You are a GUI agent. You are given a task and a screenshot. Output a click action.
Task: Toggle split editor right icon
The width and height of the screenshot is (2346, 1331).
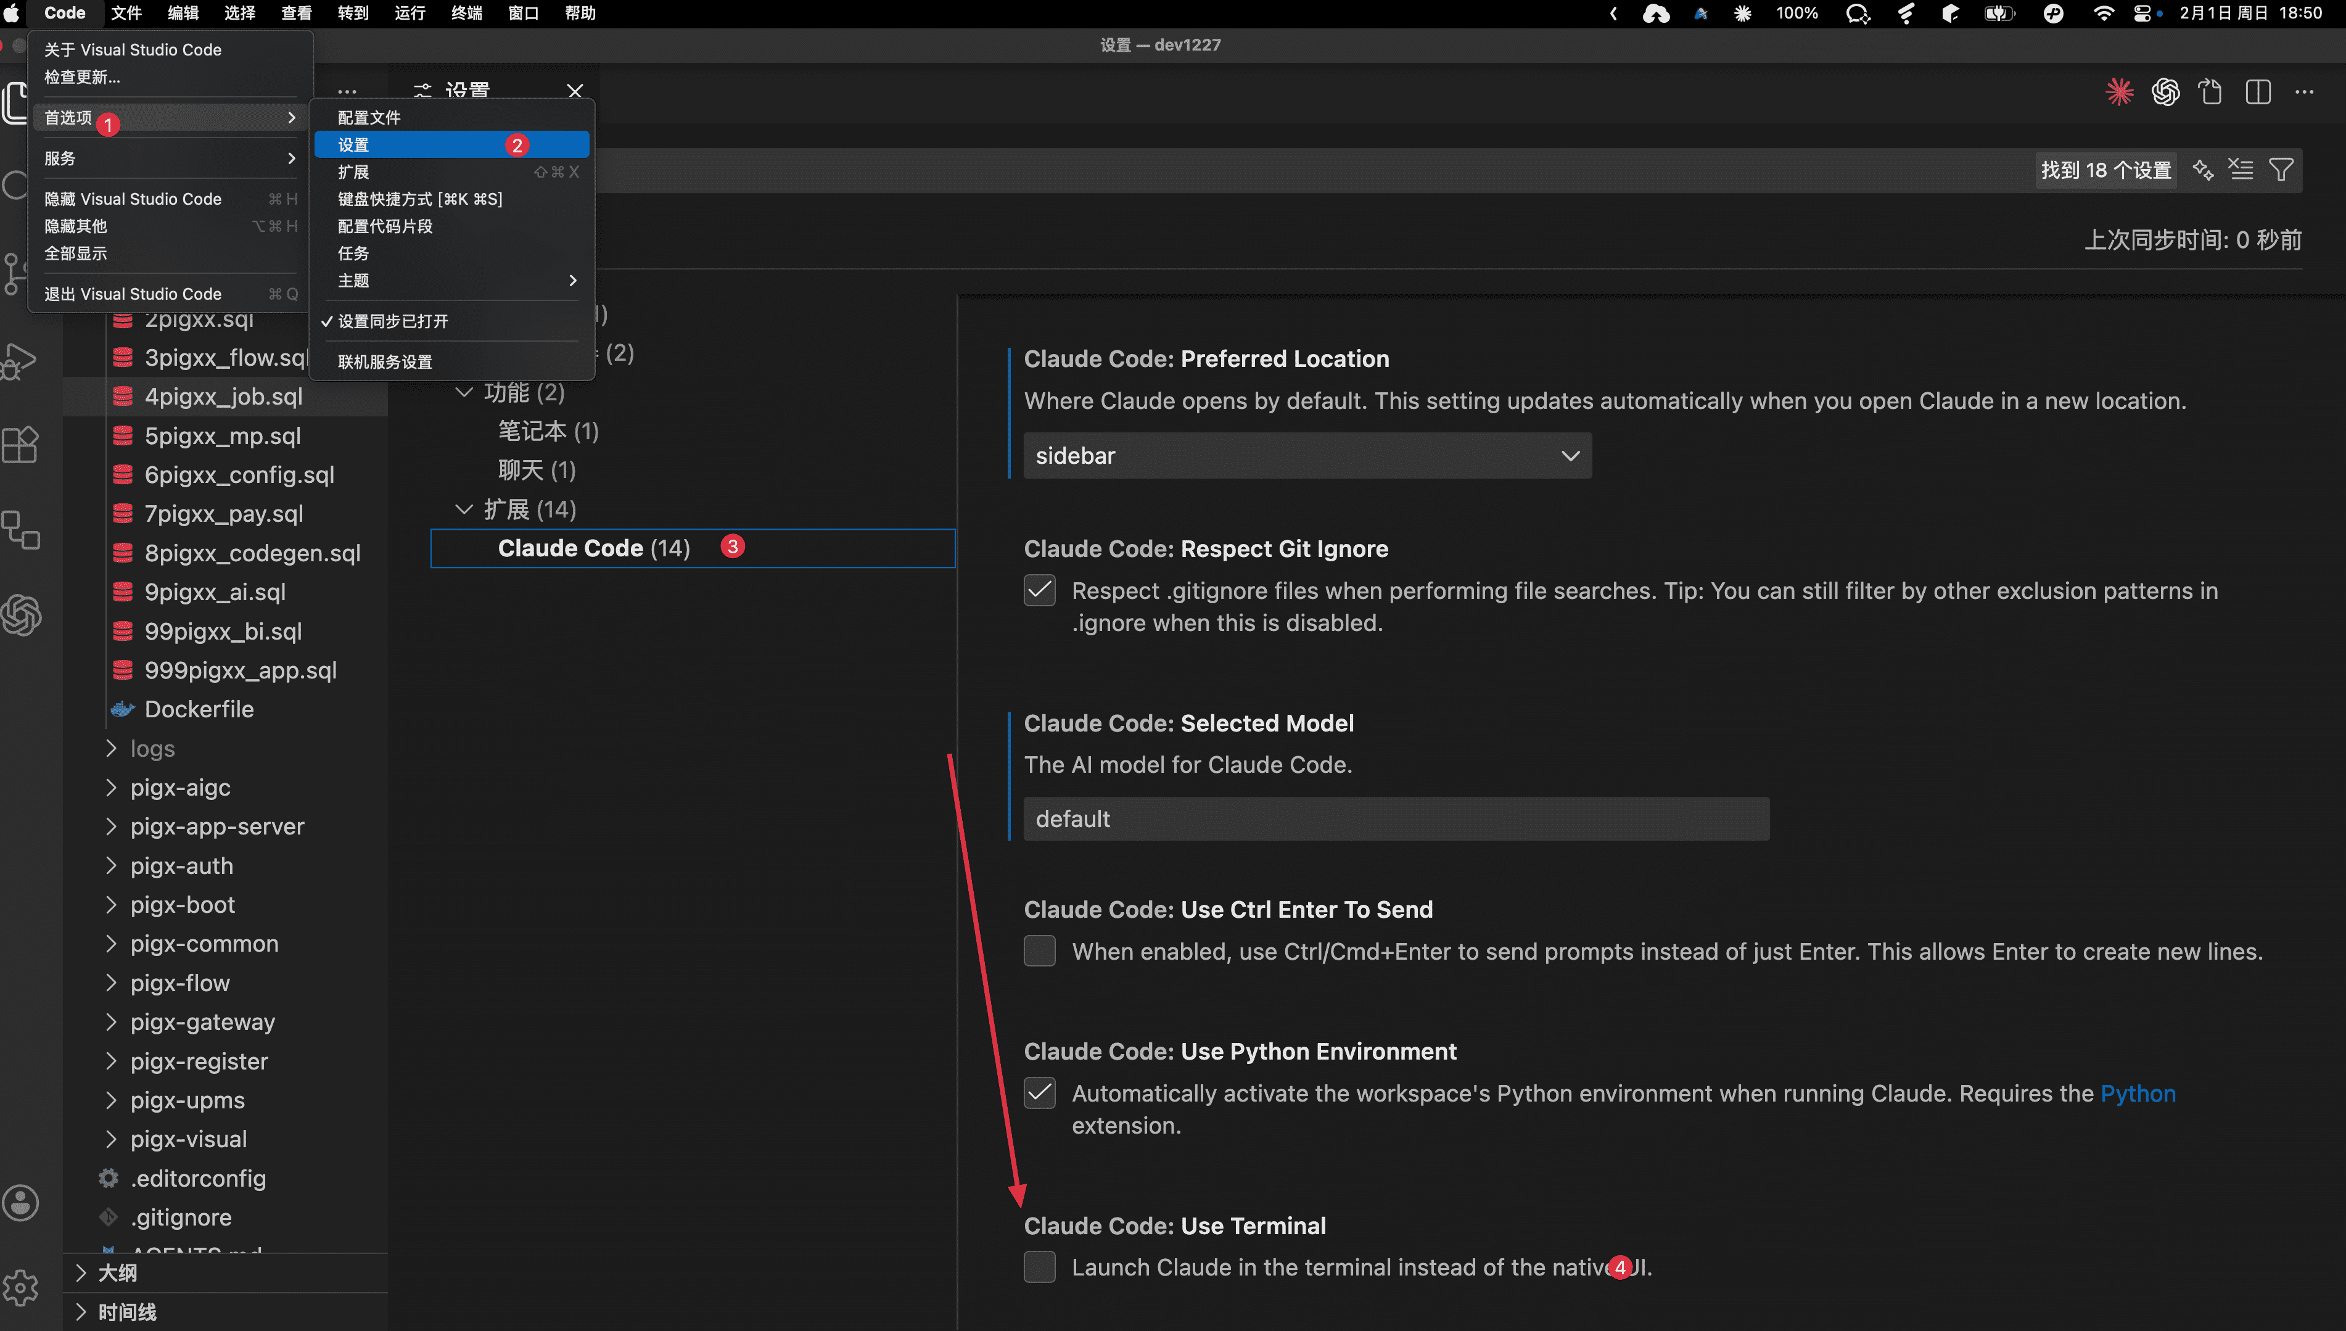[2257, 93]
